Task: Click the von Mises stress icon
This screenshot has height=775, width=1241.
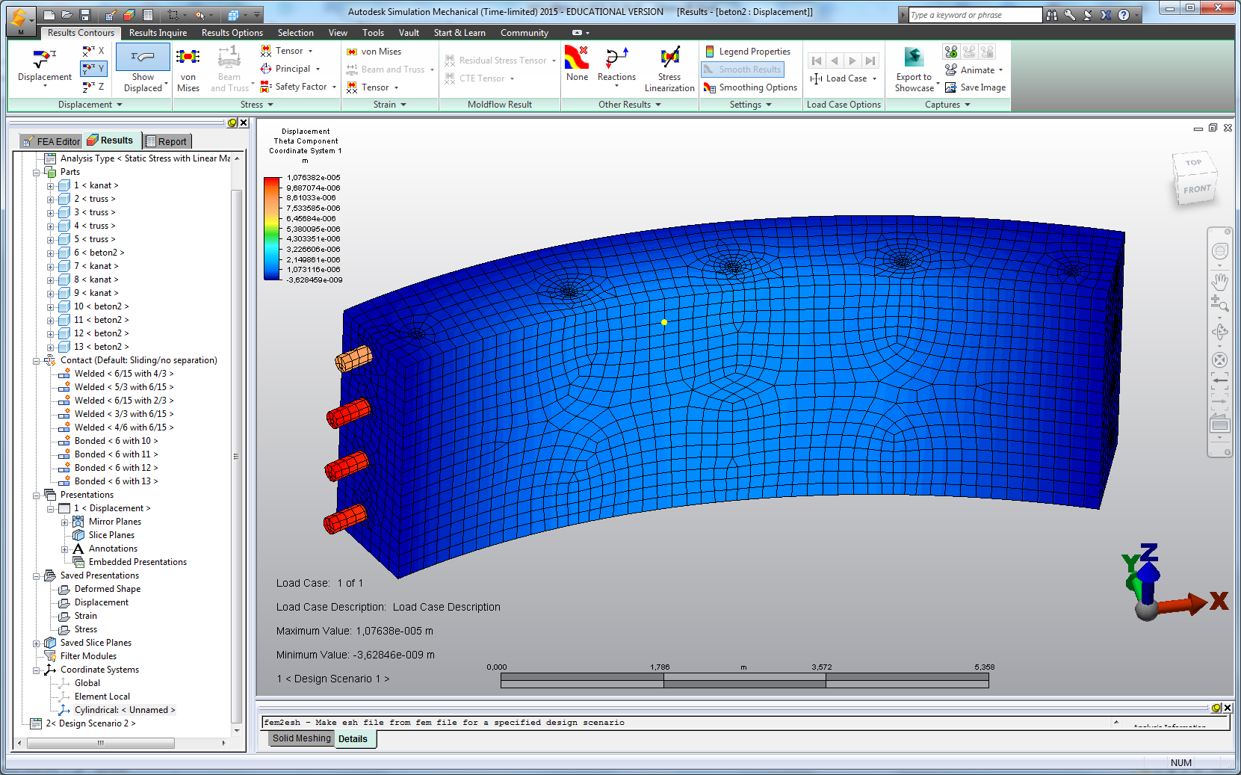Action: coord(188,69)
